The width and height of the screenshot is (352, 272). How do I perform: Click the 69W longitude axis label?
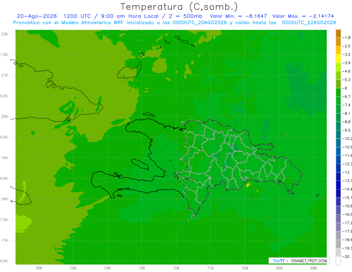coord(279,268)
